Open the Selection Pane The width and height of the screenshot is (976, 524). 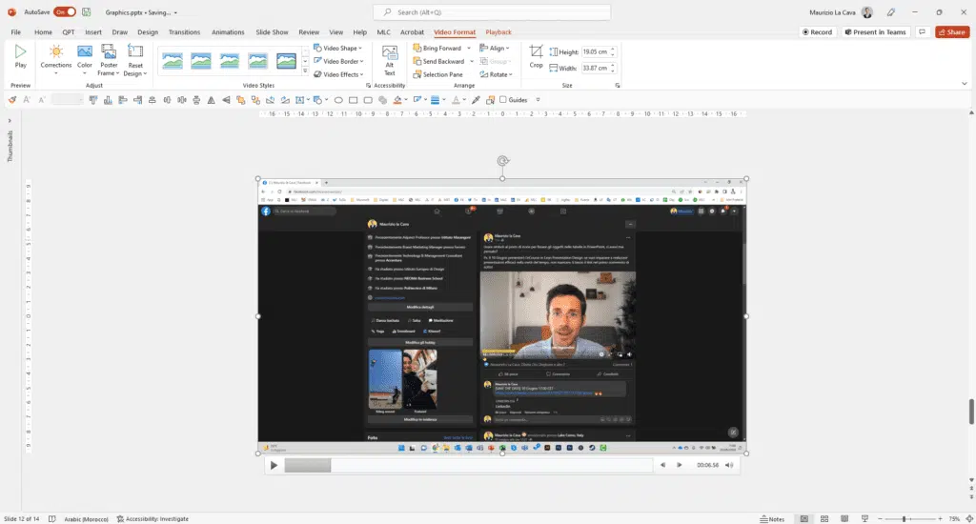click(437, 74)
